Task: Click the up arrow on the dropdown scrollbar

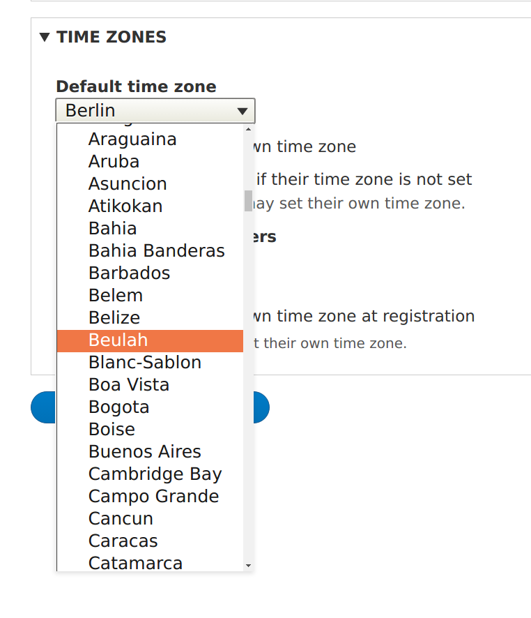Action: tap(248, 128)
